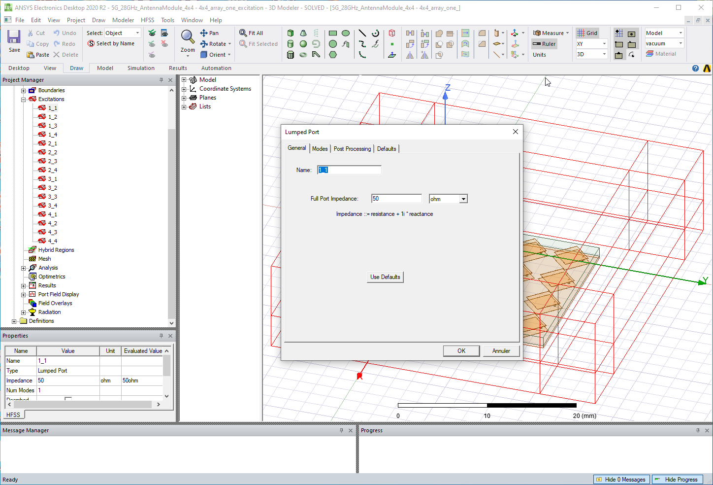713x485 pixels.
Task: Draw a box primitive
Action: coord(291,33)
